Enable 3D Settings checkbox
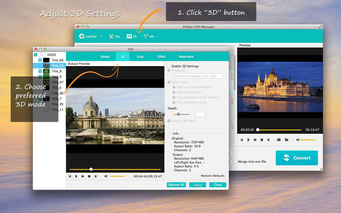This screenshot has width=341, height=213. click(169, 66)
